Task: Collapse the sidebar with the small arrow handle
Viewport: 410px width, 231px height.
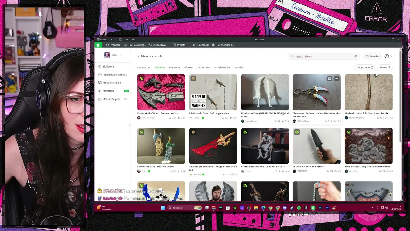Action: [x=130, y=125]
